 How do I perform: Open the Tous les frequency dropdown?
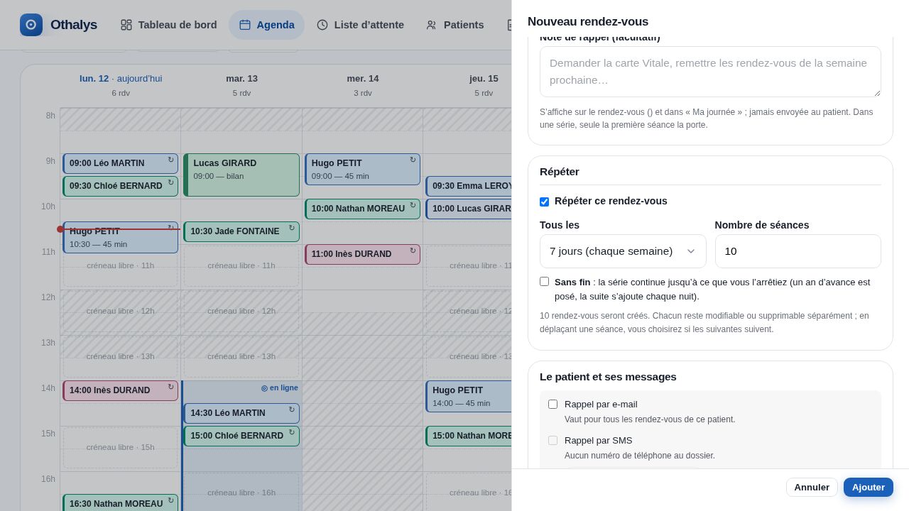point(623,251)
